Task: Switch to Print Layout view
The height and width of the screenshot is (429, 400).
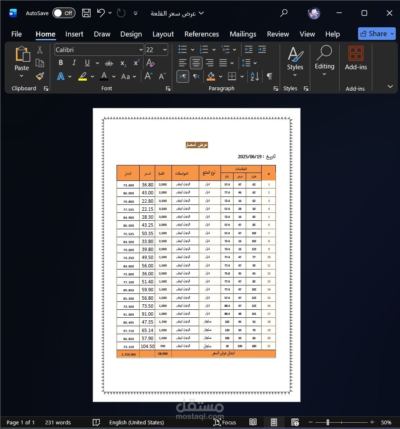Action: 274,422
